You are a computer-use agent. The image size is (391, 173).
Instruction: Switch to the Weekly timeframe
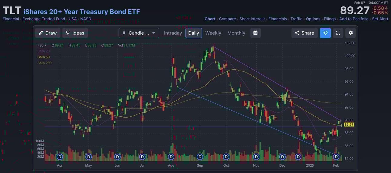click(x=213, y=33)
